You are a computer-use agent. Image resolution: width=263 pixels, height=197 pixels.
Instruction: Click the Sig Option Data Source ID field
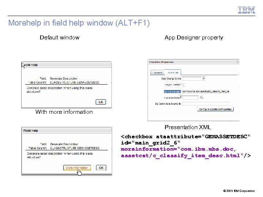tap(206, 104)
